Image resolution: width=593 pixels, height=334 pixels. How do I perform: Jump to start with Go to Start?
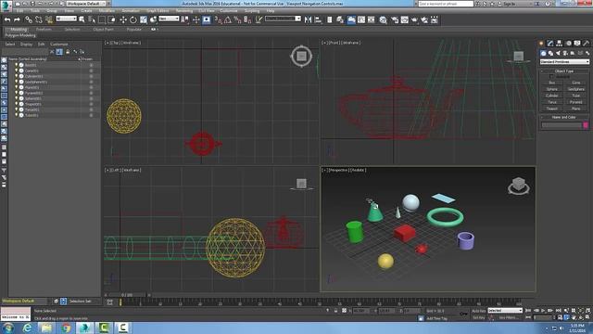tap(528, 311)
